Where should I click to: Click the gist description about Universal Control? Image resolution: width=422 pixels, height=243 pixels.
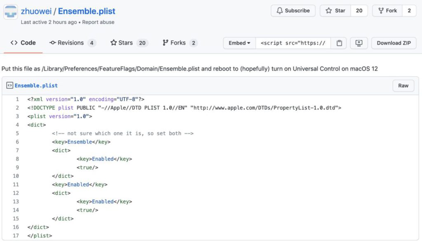[x=190, y=69]
